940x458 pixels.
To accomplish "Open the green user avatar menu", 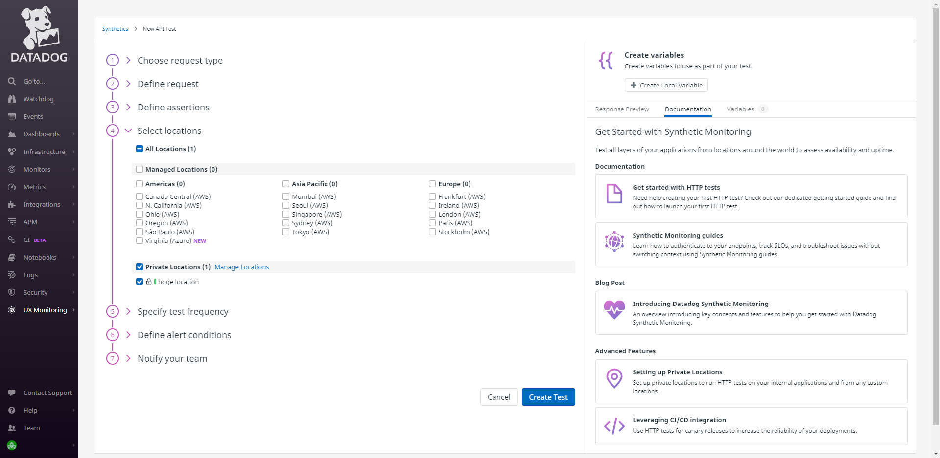I will coord(12,445).
